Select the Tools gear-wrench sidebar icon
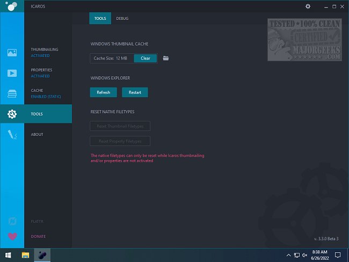This screenshot has width=349, height=262. (12, 114)
